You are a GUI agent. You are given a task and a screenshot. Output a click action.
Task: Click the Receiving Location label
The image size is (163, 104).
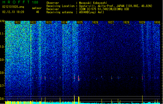point(60,6)
